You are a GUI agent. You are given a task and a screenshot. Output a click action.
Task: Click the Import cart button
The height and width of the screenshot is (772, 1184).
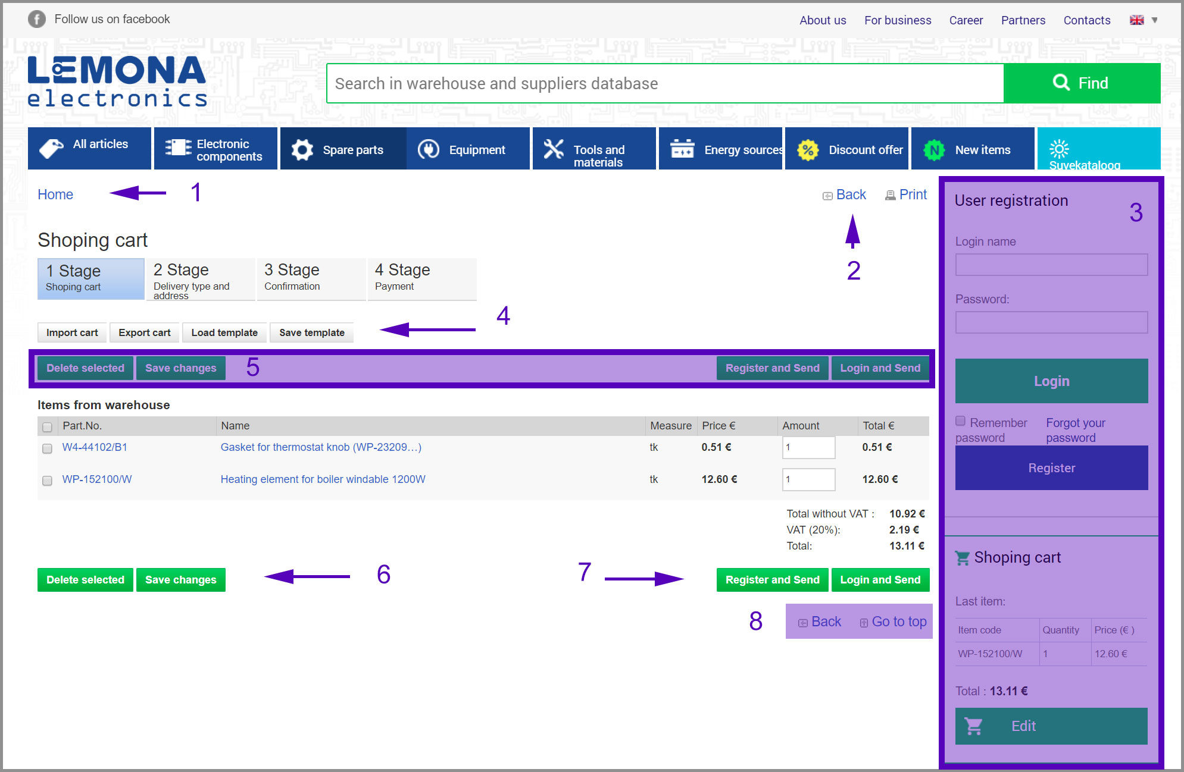(x=72, y=332)
